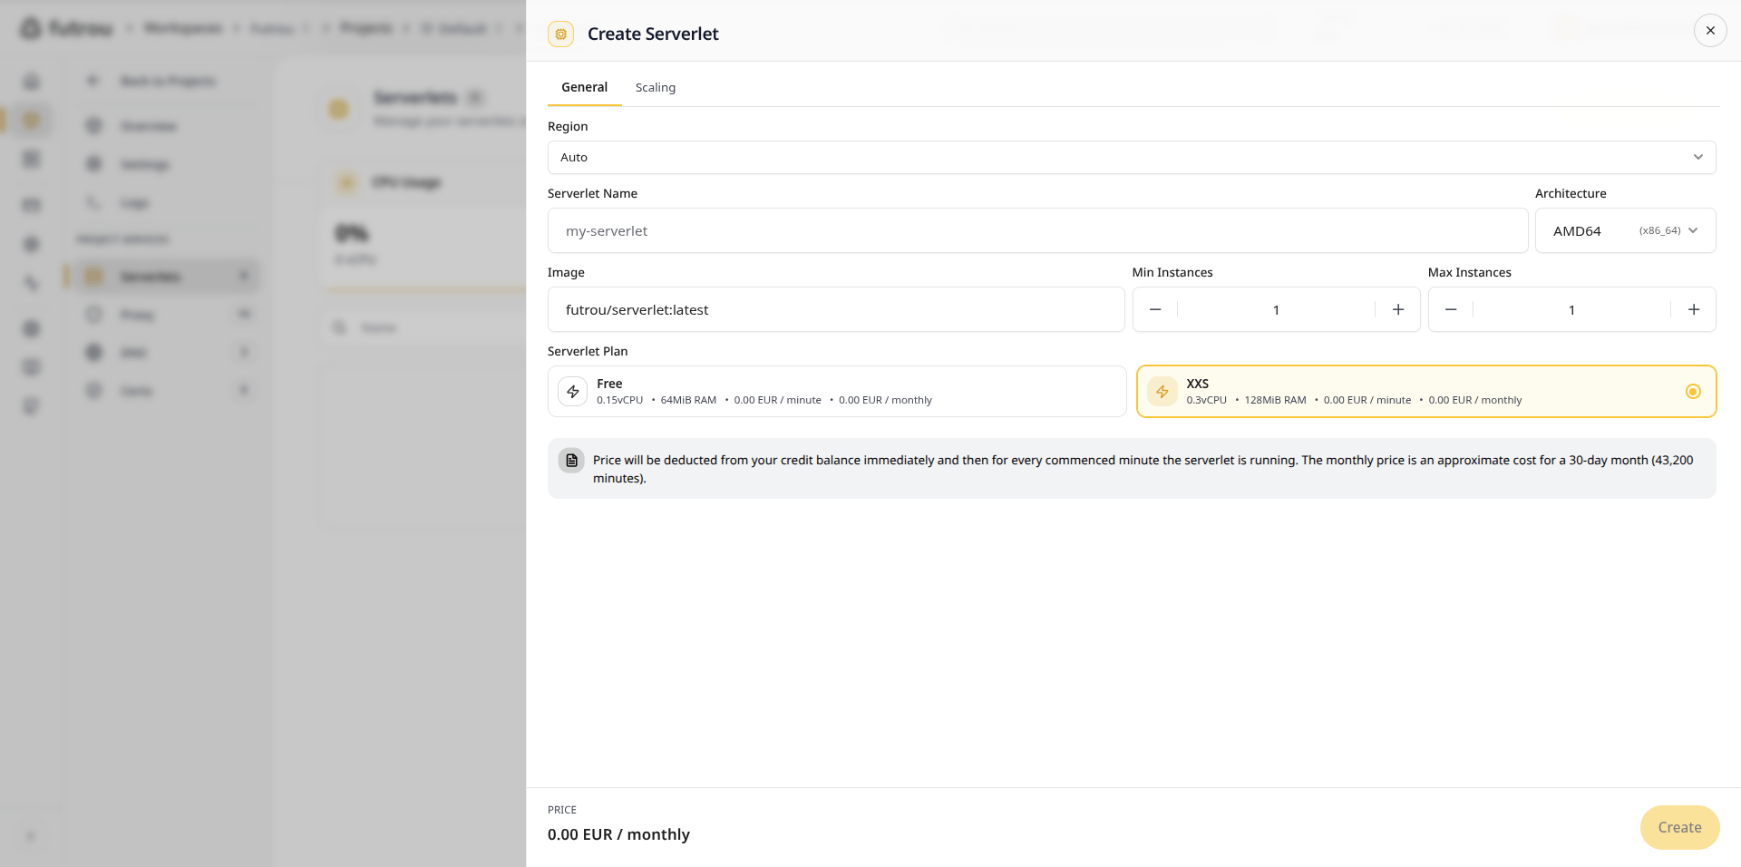Image resolution: width=1741 pixels, height=867 pixels.
Task: Click the price deduction notice text
Action: tap(1143, 470)
